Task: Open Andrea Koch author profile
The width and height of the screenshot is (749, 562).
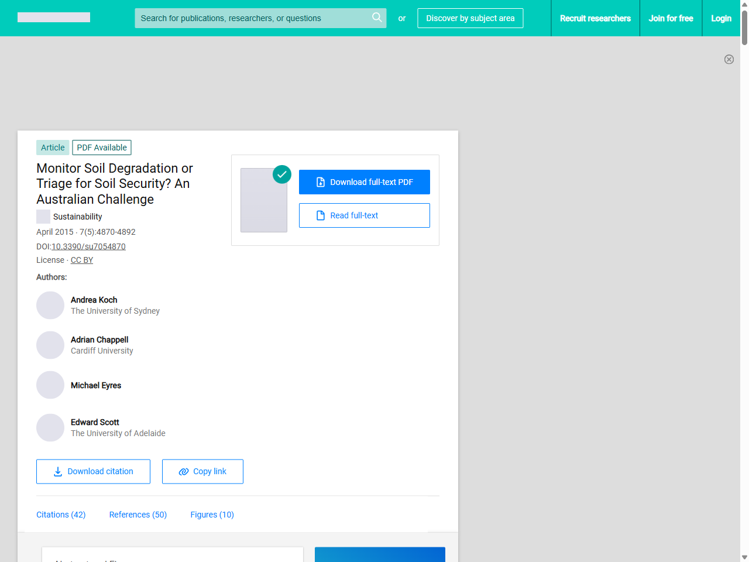Action: (x=94, y=300)
